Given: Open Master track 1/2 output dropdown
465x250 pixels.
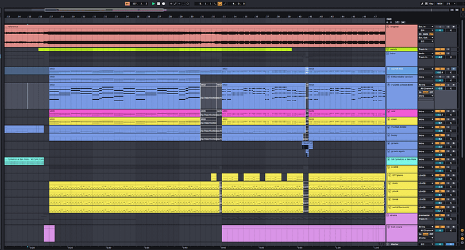Looking at the screenshot, I should tap(426, 244).
